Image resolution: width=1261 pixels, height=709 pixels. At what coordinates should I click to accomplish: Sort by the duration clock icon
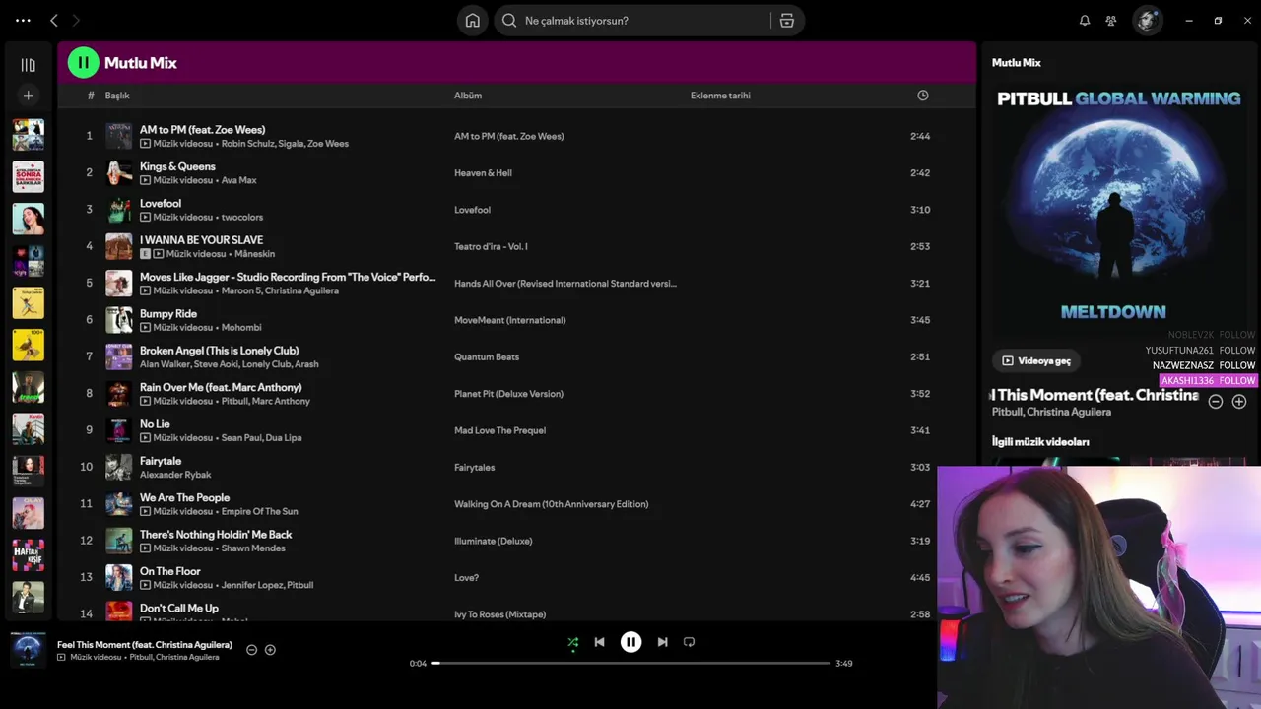(923, 96)
